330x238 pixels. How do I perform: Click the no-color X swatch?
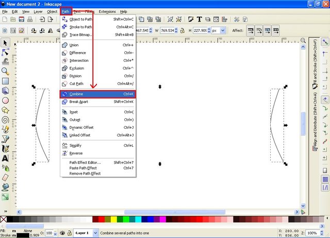4,219
